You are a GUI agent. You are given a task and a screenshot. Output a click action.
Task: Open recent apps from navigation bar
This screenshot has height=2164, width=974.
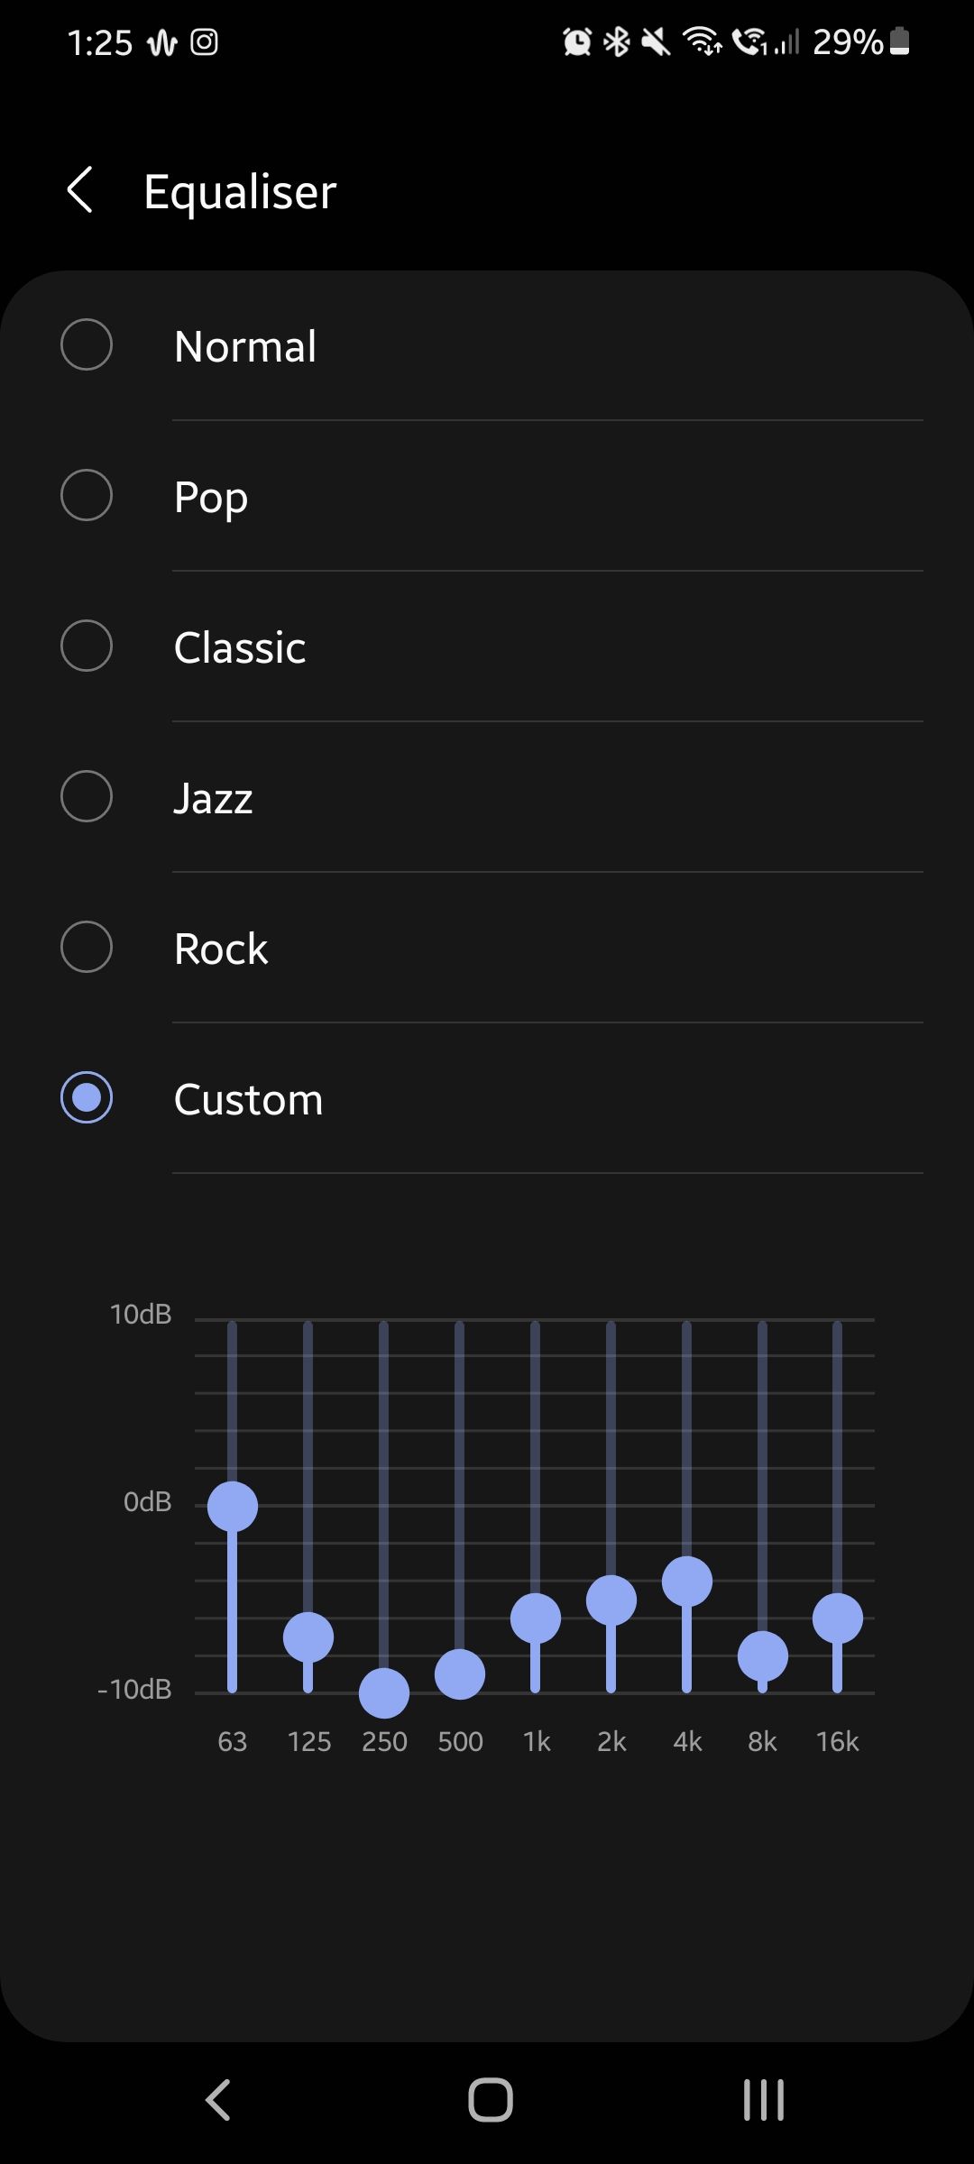[x=763, y=2099]
